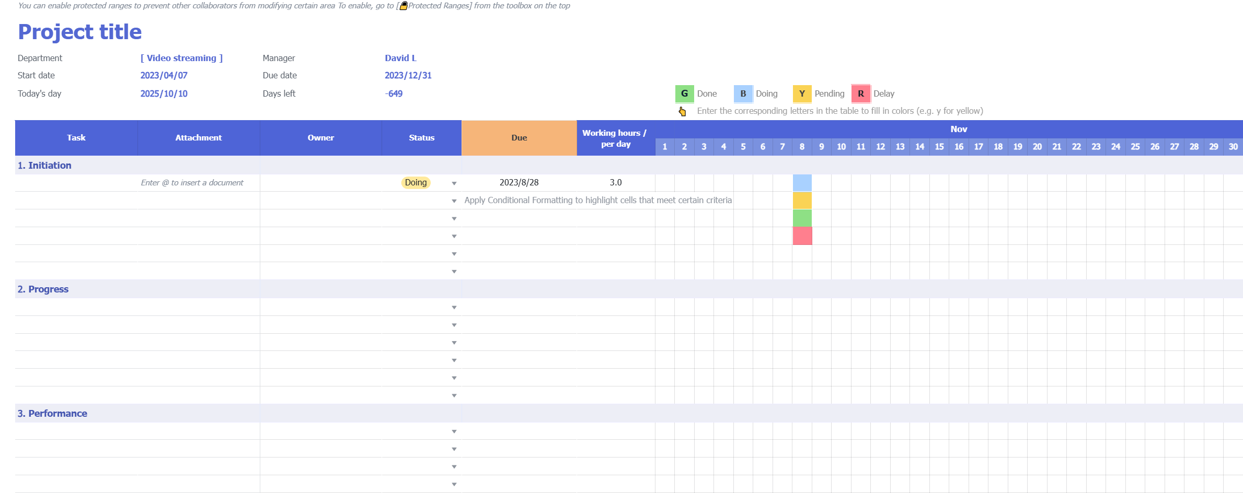1243x493 pixels.
Task: Click the Apply Conditional Formatting hint text
Action: click(598, 201)
